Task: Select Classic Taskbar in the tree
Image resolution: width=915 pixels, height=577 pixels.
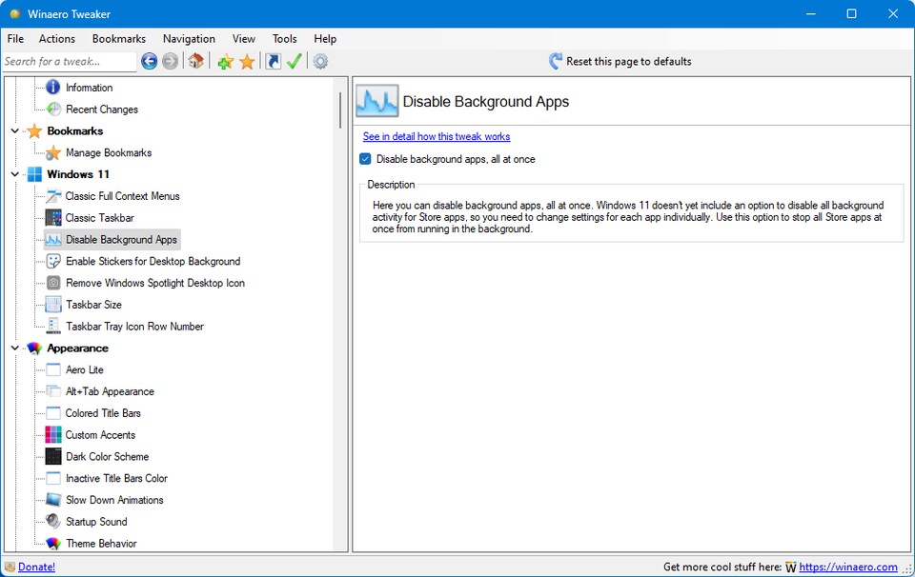Action: pos(99,218)
